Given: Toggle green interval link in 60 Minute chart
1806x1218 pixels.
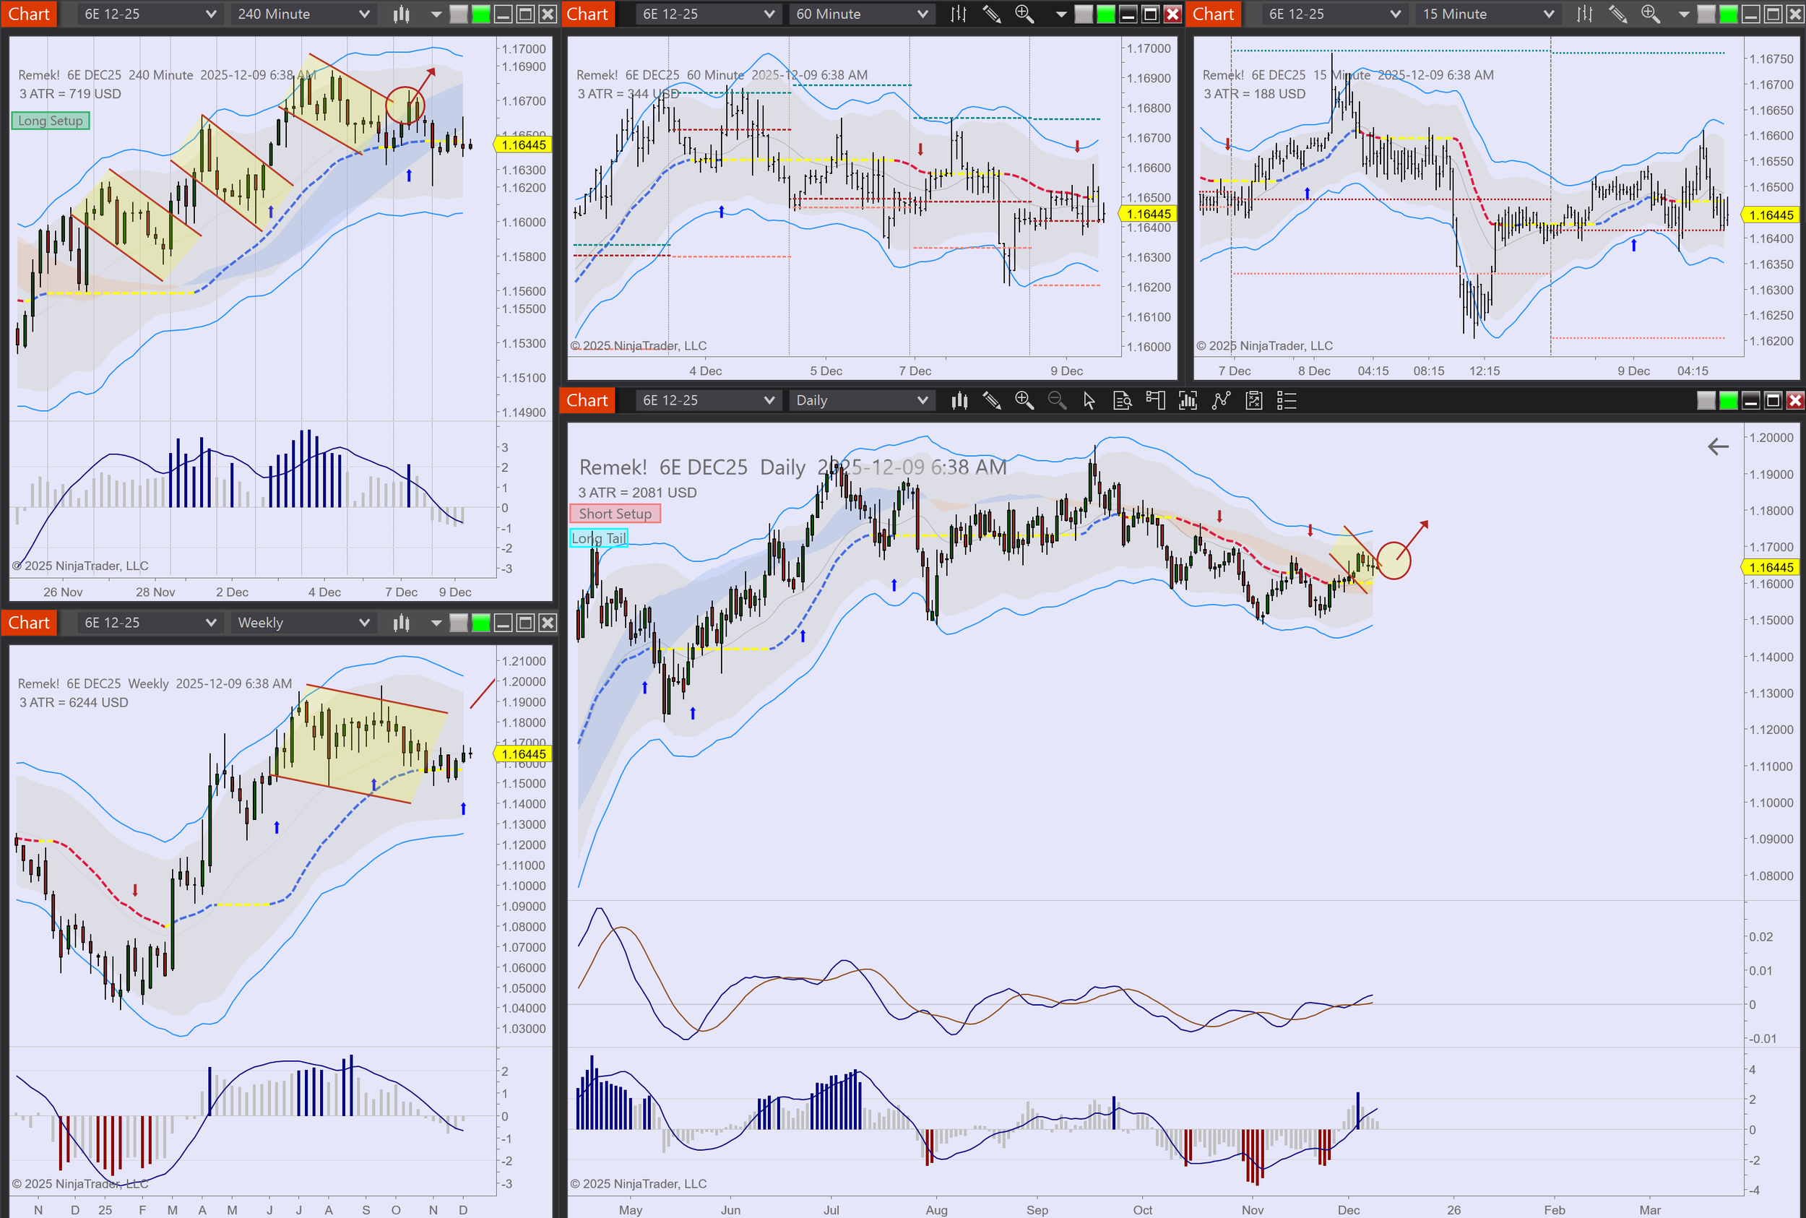Looking at the screenshot, I should (x=1106, y=14).
